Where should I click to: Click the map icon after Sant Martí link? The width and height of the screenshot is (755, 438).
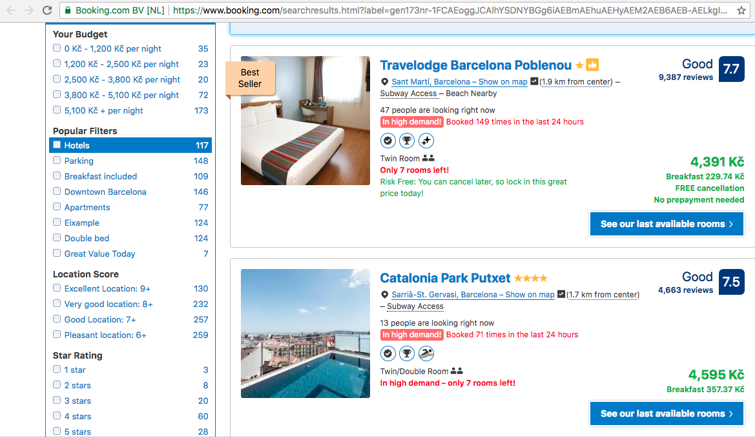click(534, 81)
